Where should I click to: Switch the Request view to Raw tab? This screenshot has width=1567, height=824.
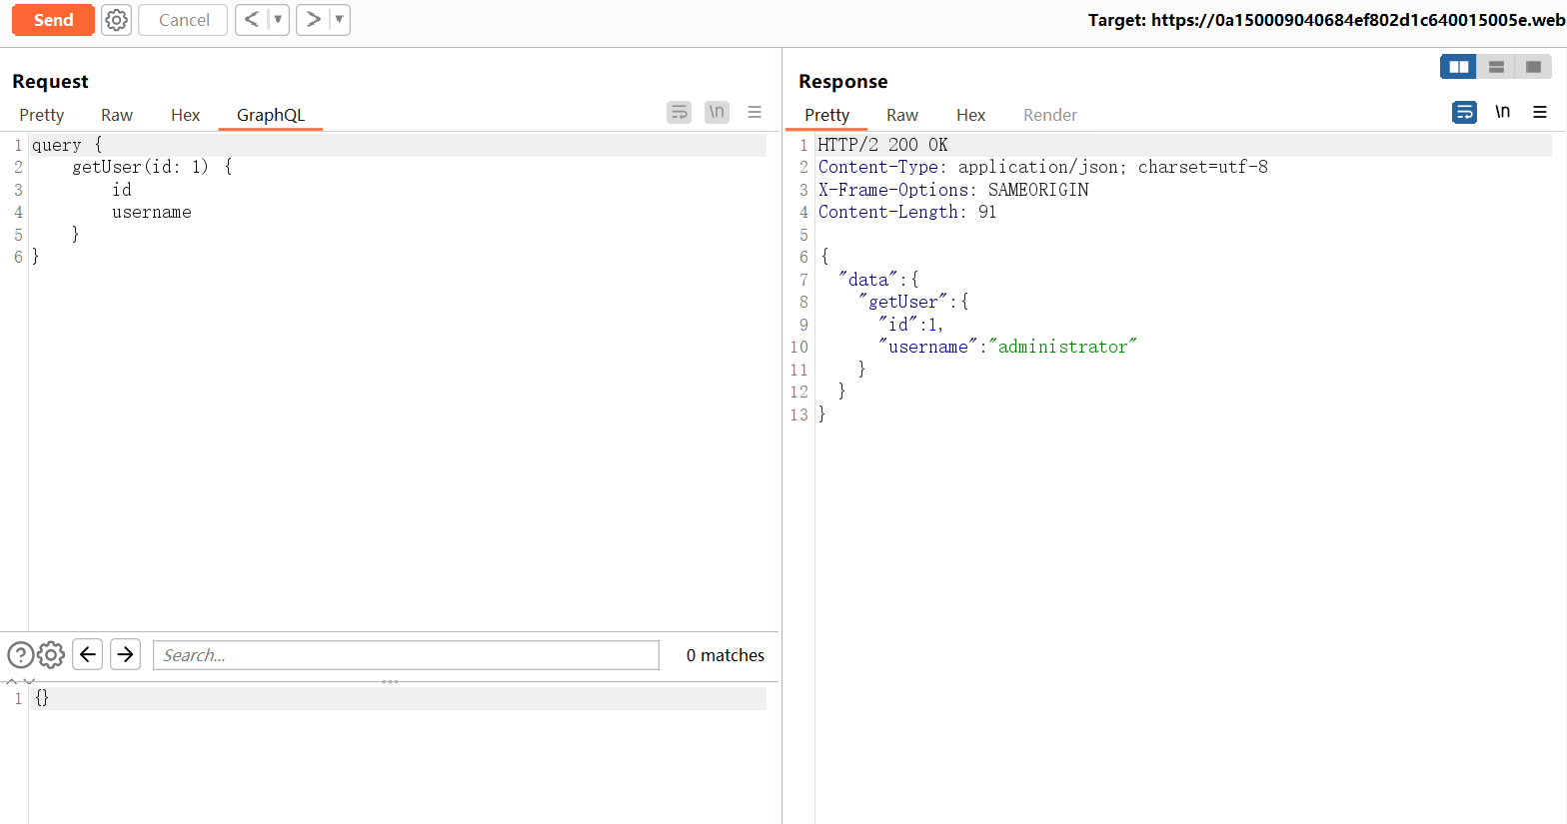(117, 115)
